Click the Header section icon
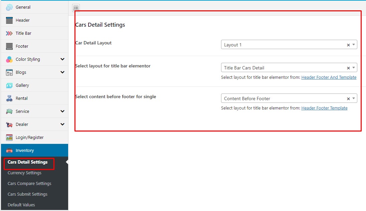This screenshot has height=211, width=366. click(x=9, y=20)
